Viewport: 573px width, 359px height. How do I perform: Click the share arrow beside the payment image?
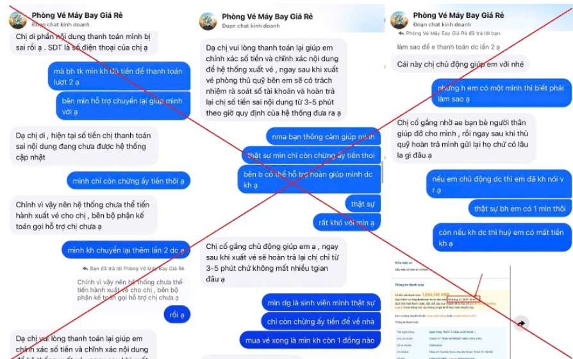[521, 323]
